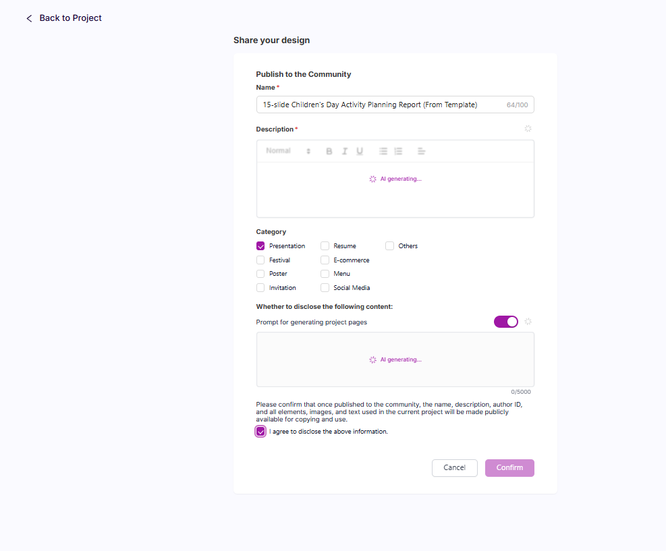The height and width of the screenshot is (551, 666).
Task: Open text alignment options in description toolbar
Action: click(421, 151)
